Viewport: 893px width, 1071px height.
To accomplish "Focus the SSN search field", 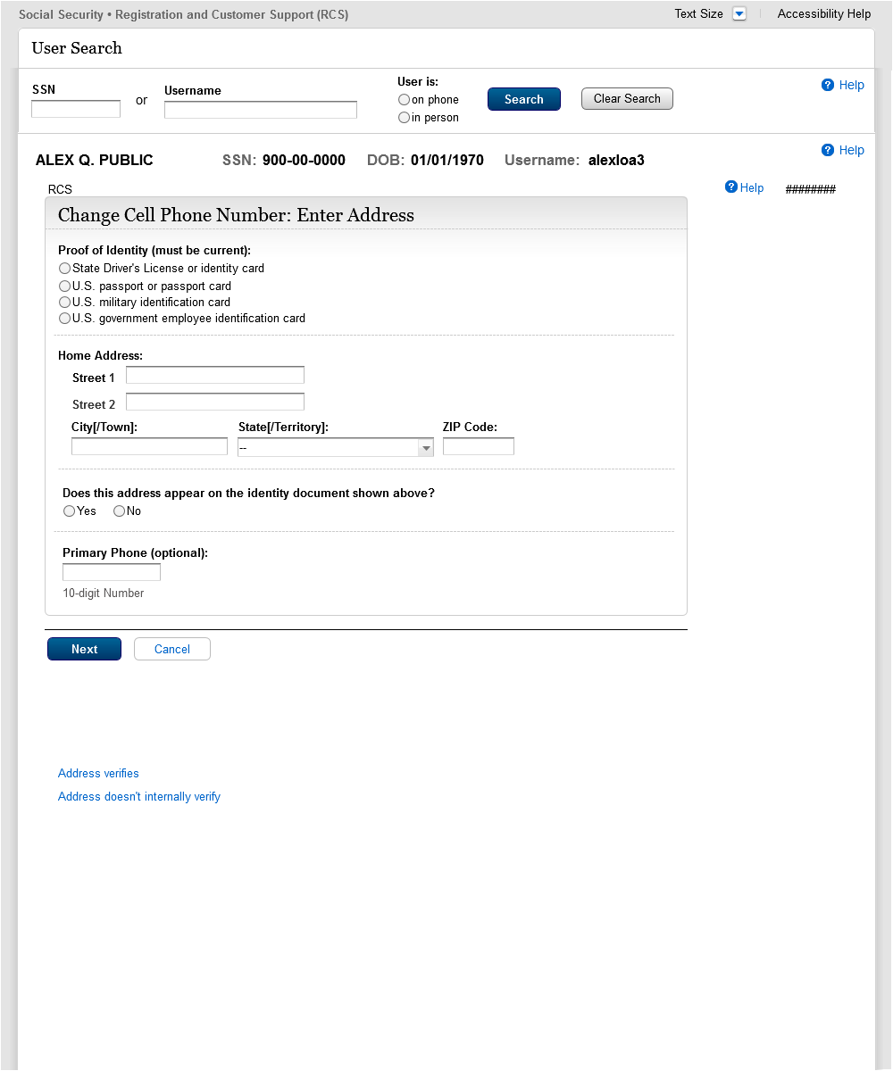I will pyautogui.click(x=76, y=109).
